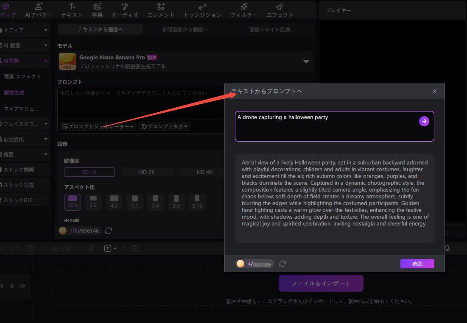Screen dimensions: 467x323
Task: Open the トランジション tab in the top toolbar
Action: point(202,10)
